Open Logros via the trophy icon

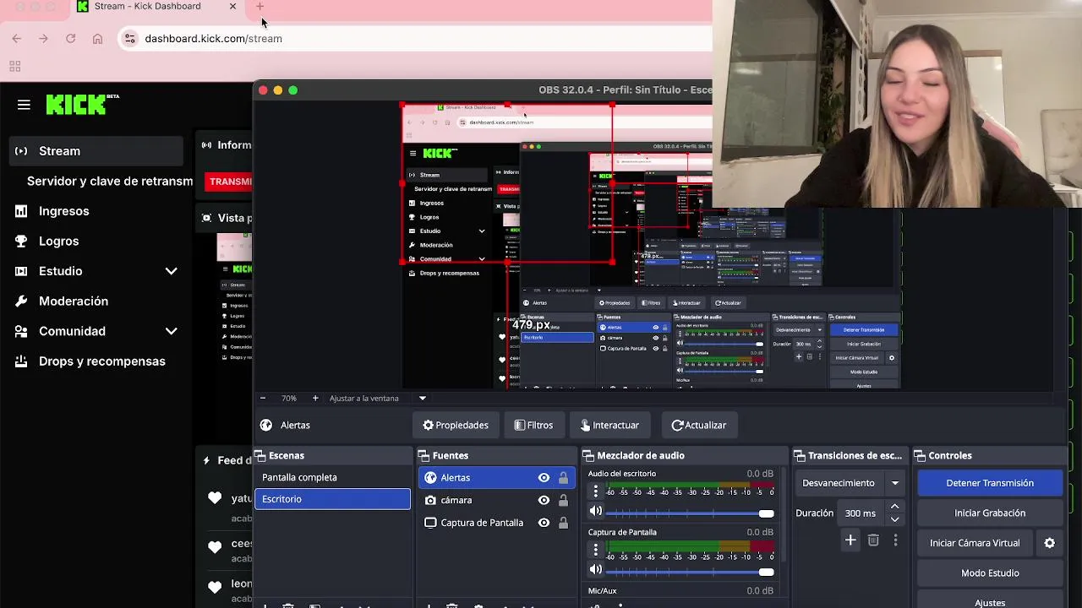point(21,241)
